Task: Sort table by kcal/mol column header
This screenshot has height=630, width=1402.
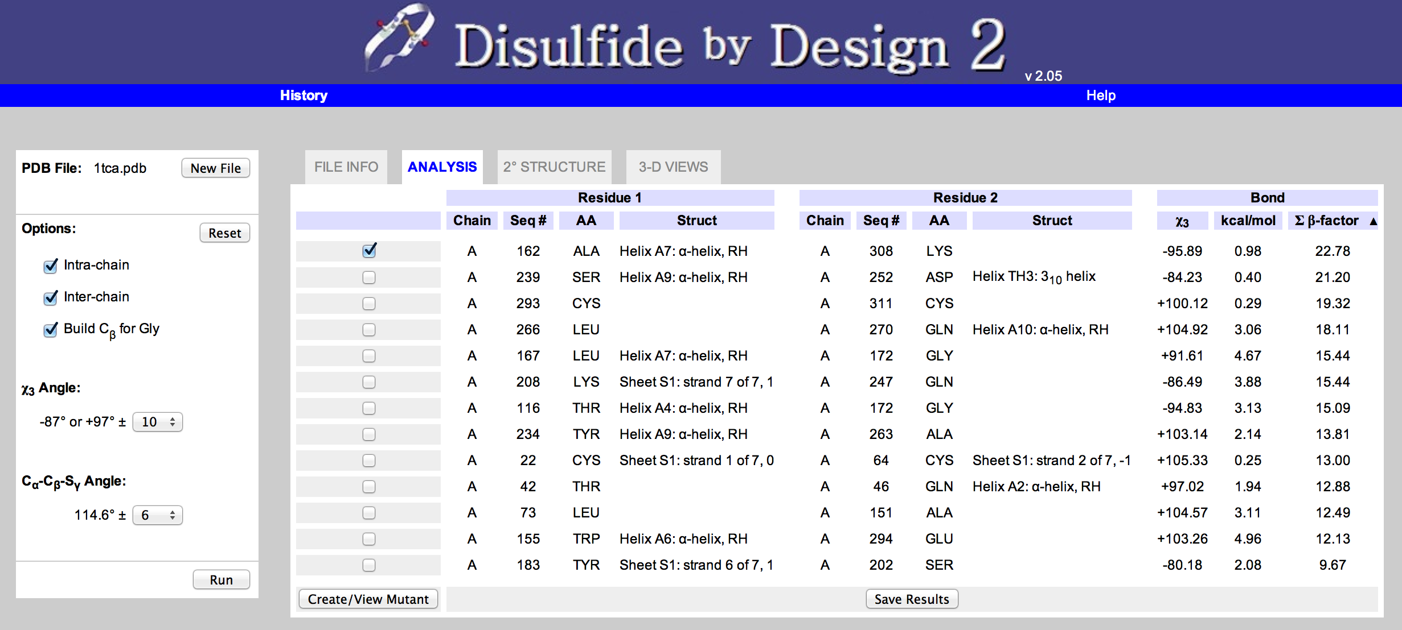Action: point(1248,221)
